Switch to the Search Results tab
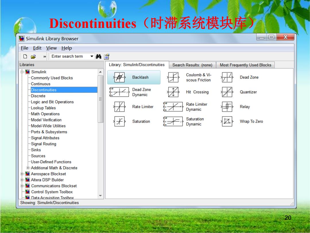This screenshot has height=233, width=310. 192,65
